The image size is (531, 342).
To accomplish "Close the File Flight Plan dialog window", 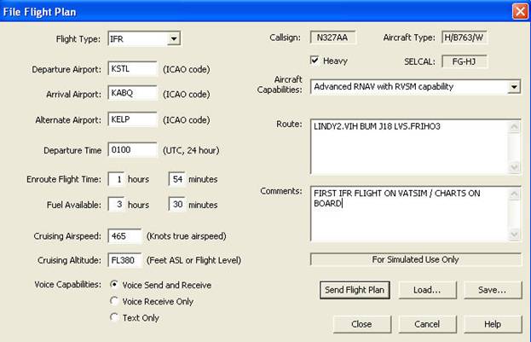I will (519, 11).
